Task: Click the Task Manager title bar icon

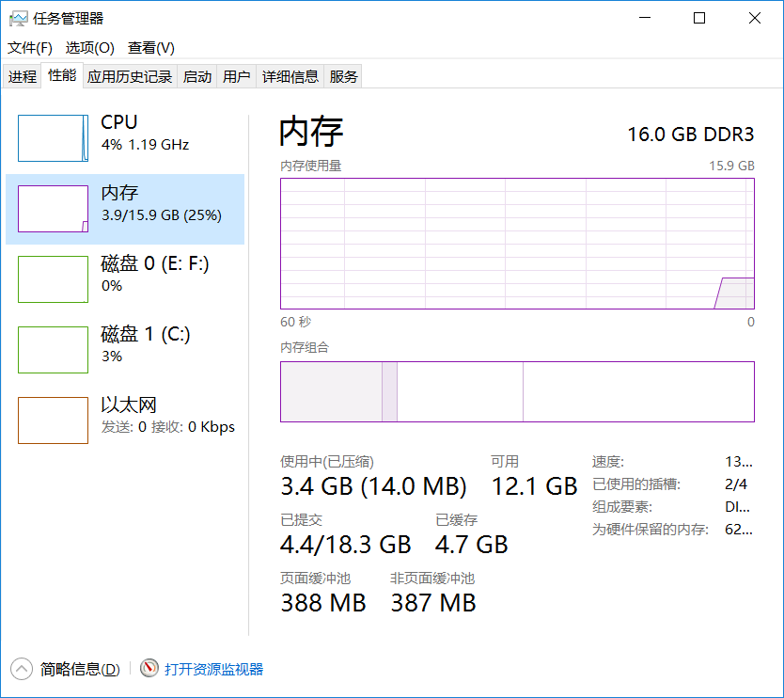Action: pyautogui.click(x=19, y=18)
